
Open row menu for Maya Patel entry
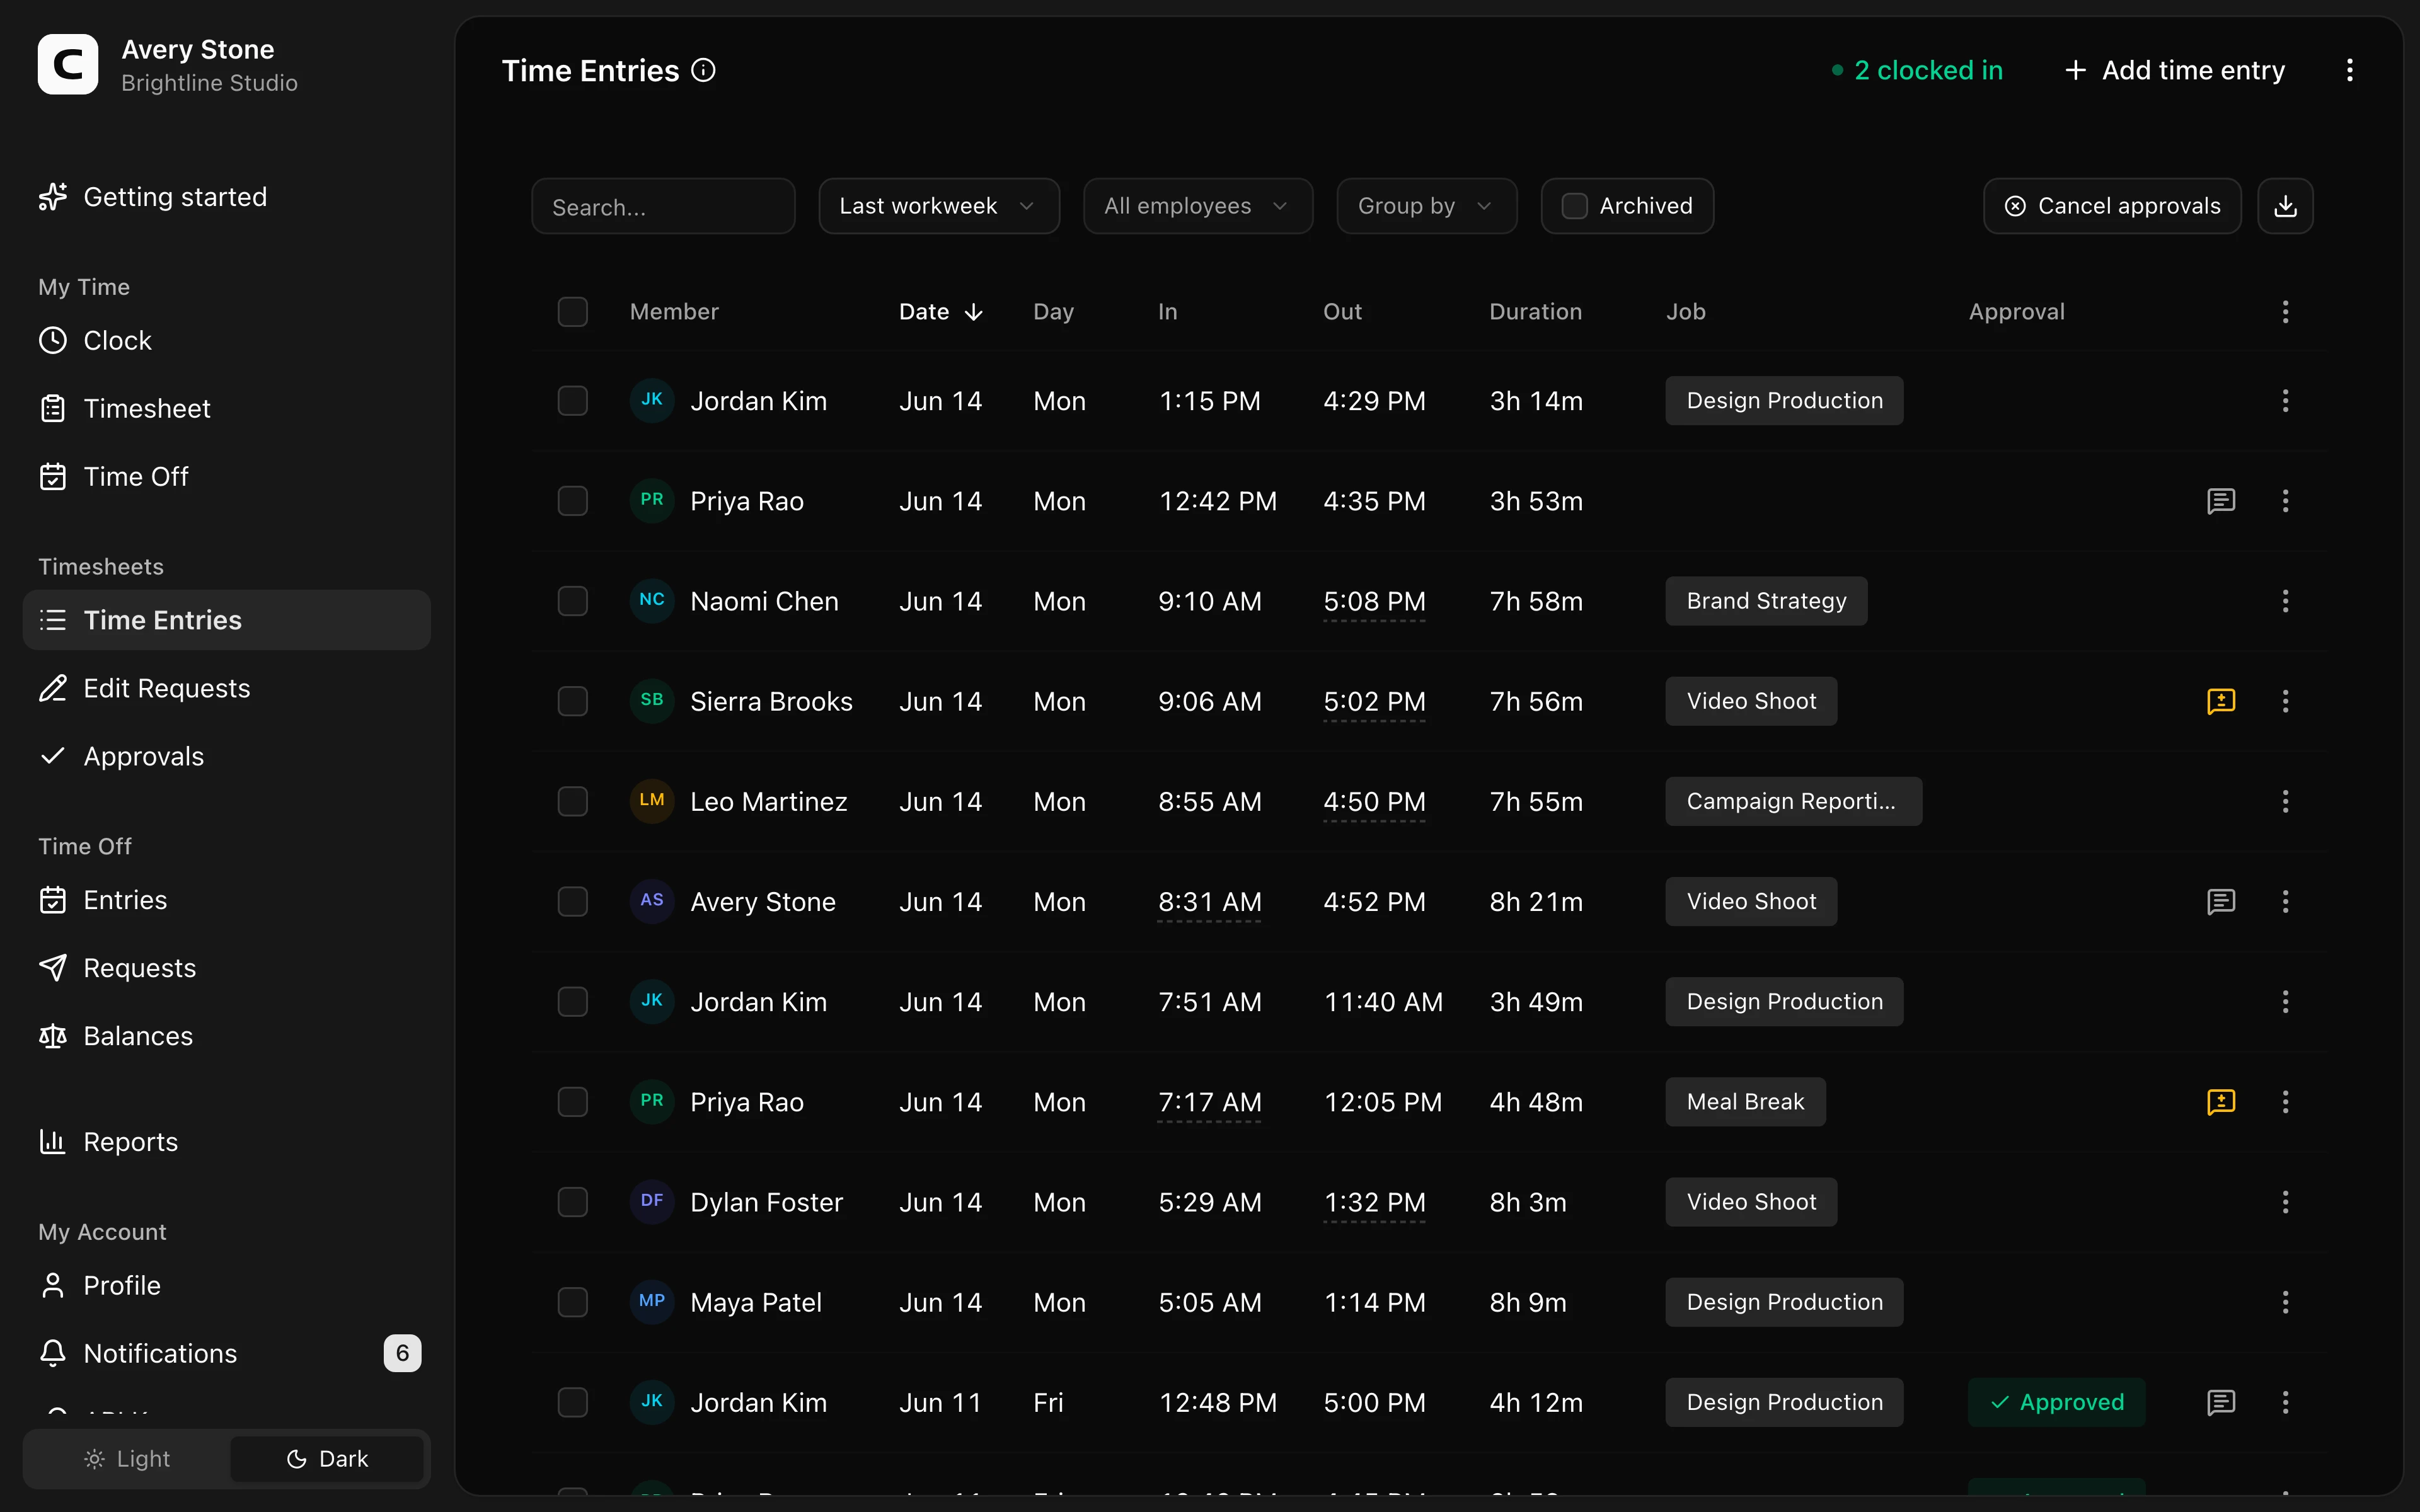pyautogui.click(x=2285, y=1302)
